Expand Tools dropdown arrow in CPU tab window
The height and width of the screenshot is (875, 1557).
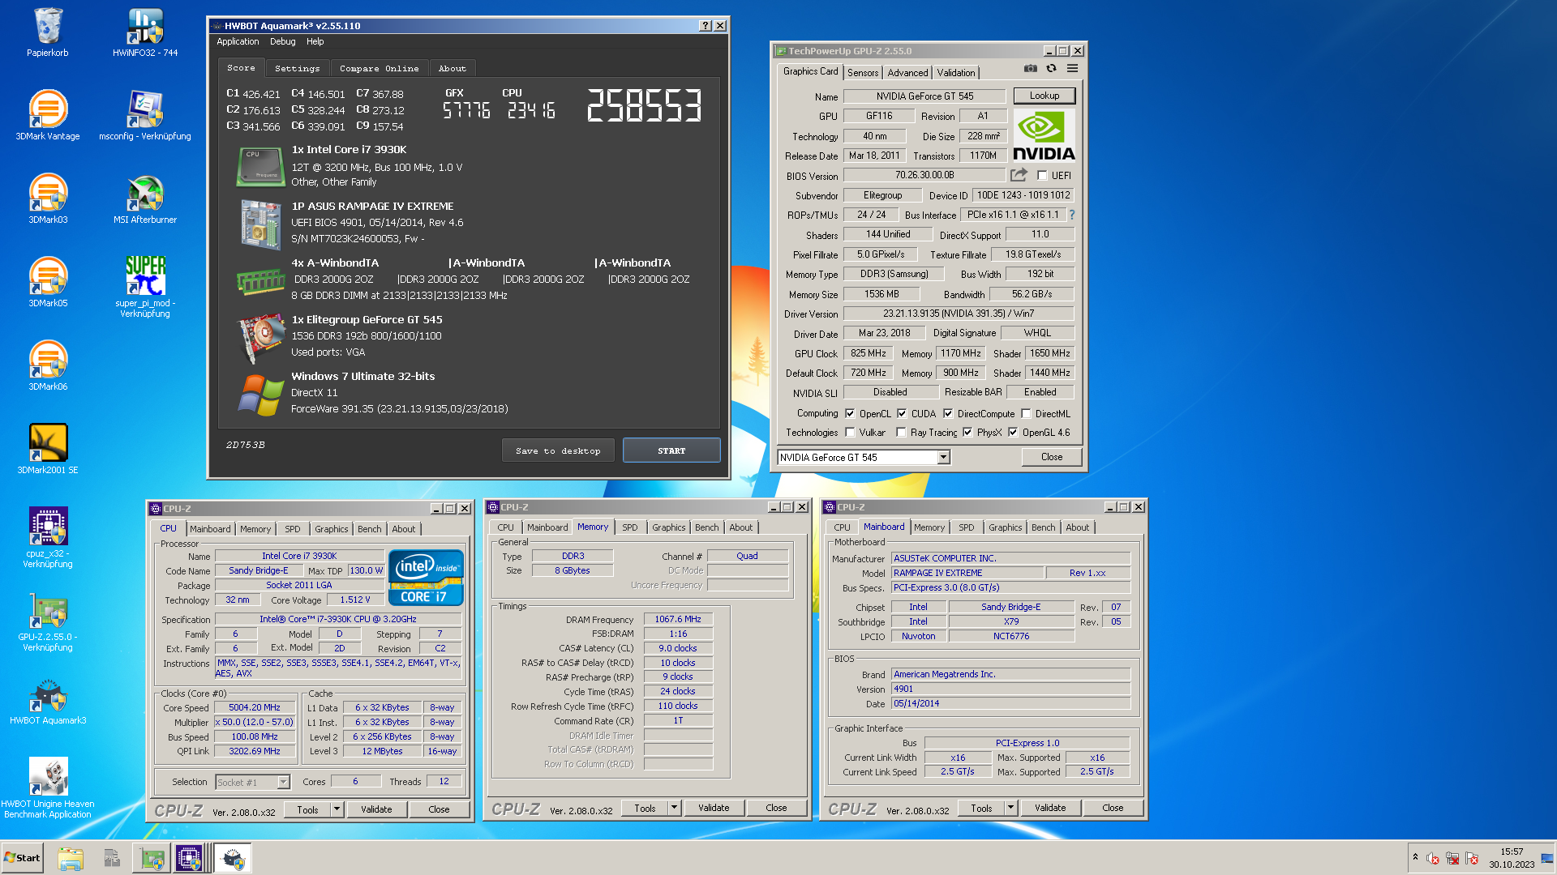pyautogui.click(x=337, y=809)
